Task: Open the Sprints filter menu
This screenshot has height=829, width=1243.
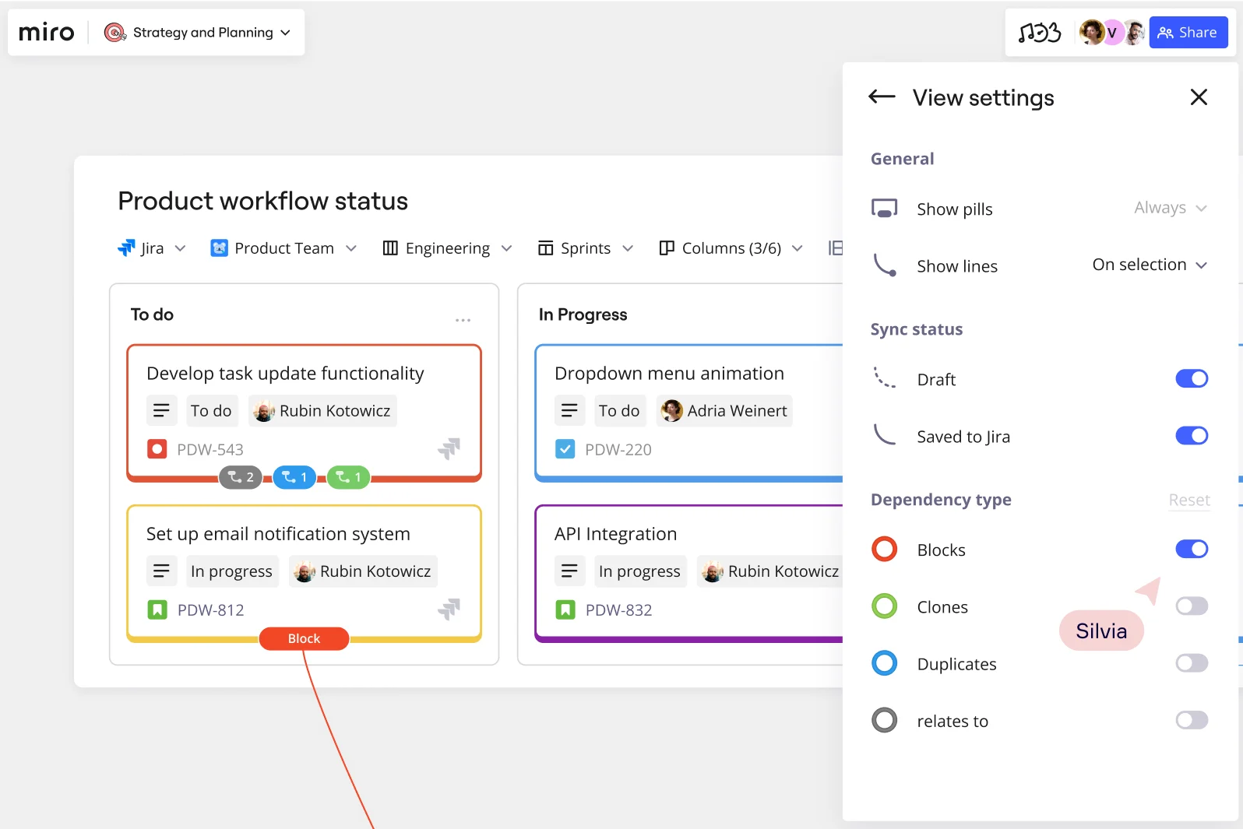Action: [586, 248]
